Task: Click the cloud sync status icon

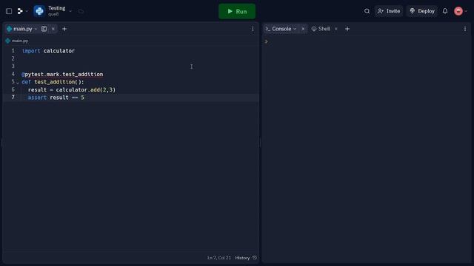Action: click(81, 11)
